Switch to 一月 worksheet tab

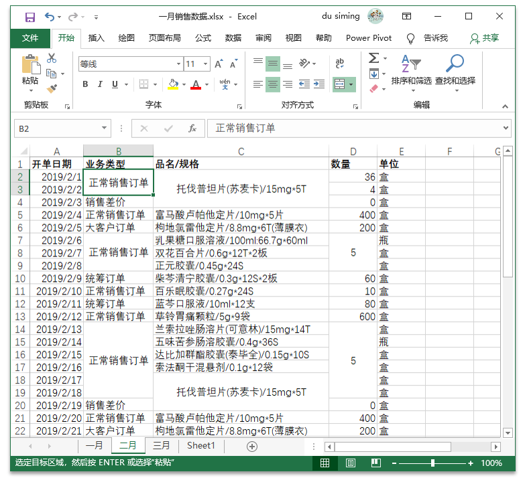coord(94,446)
